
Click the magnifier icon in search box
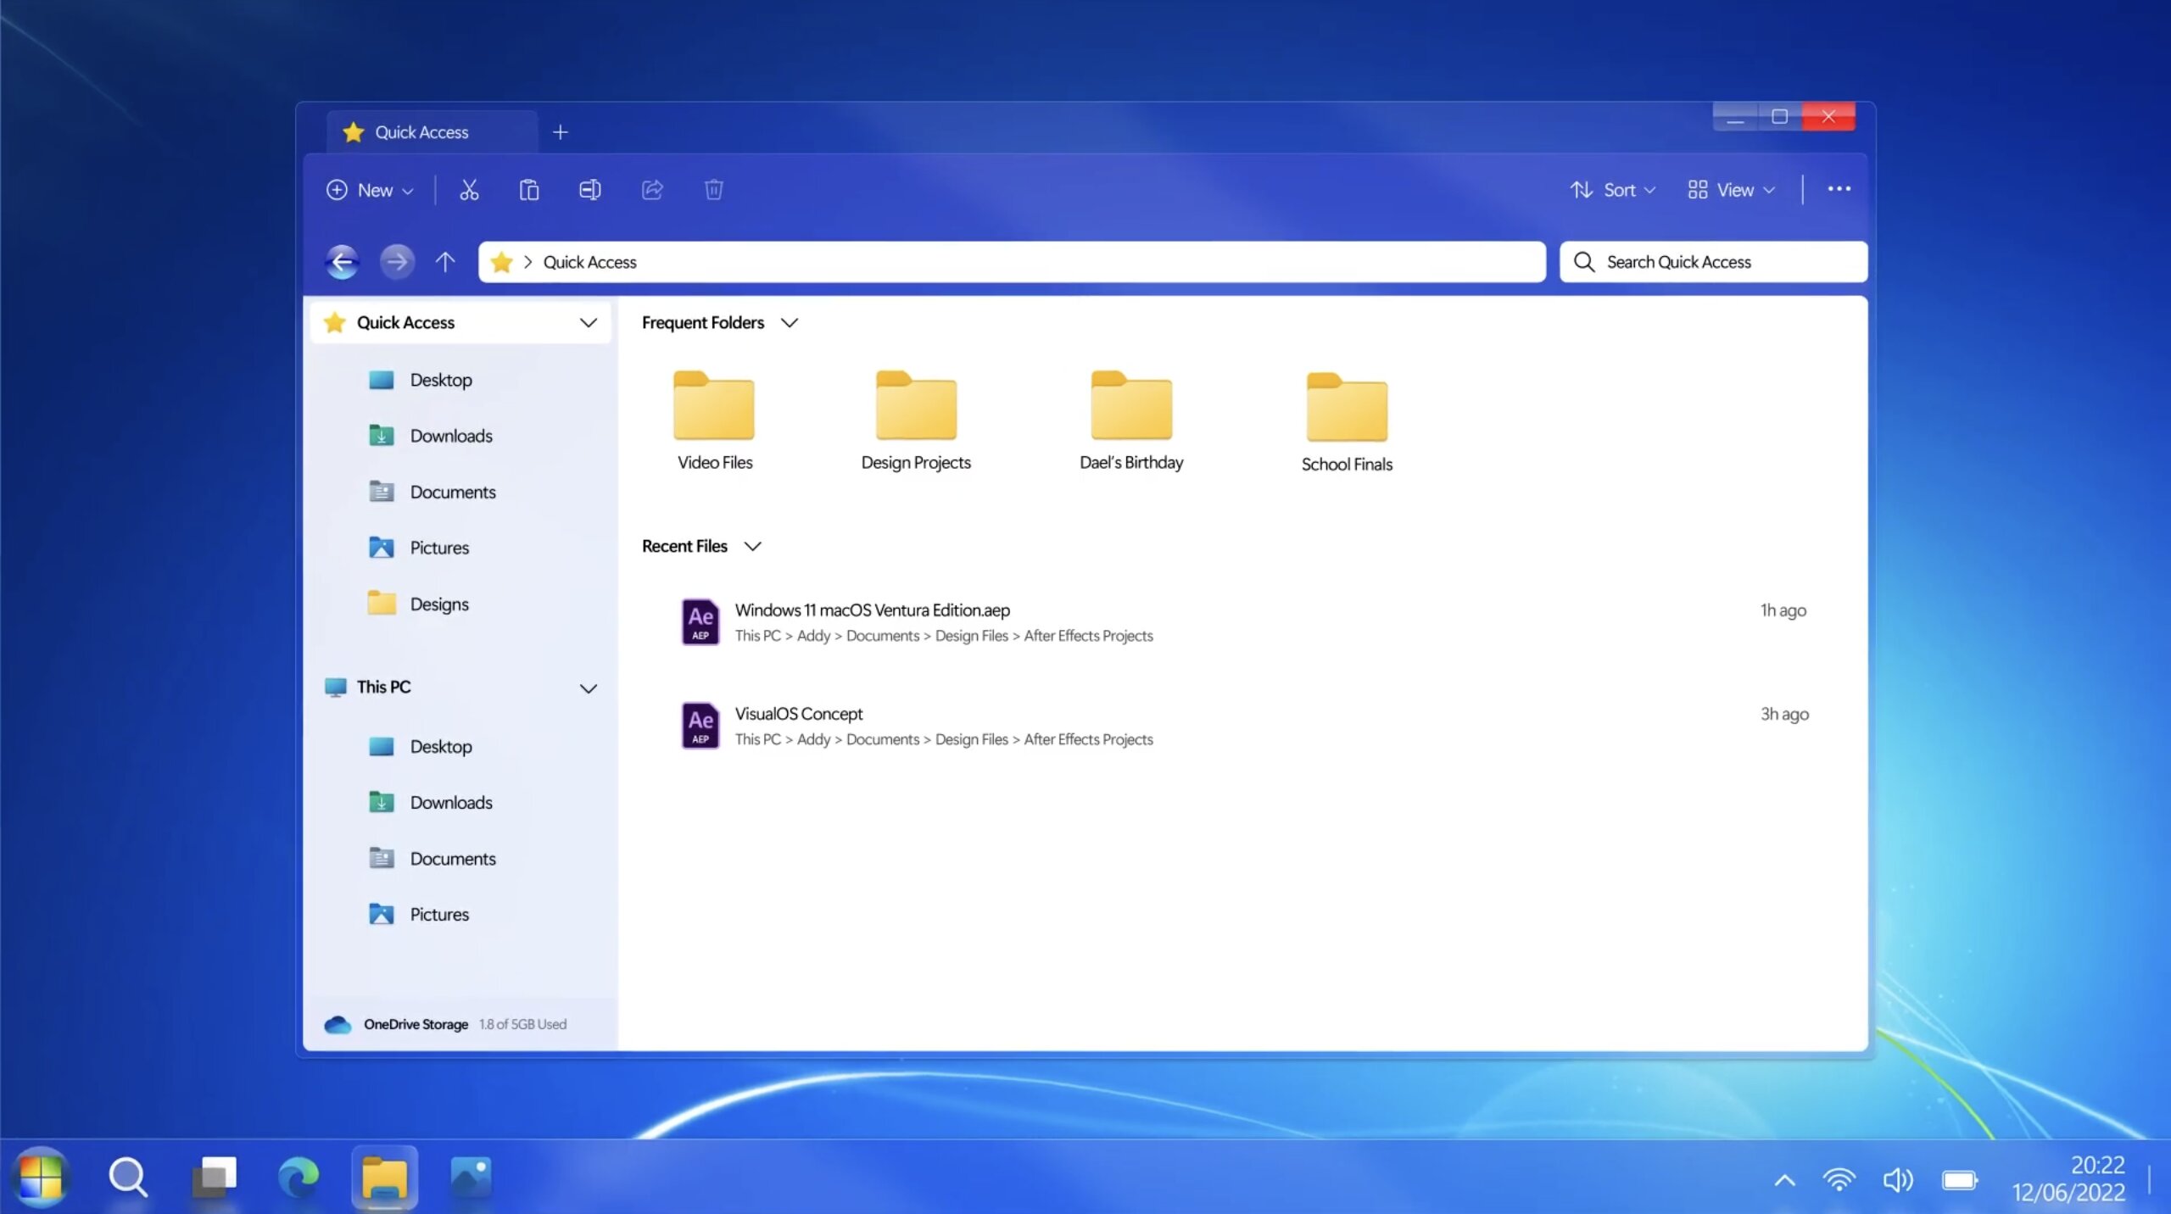point(1583,262)
